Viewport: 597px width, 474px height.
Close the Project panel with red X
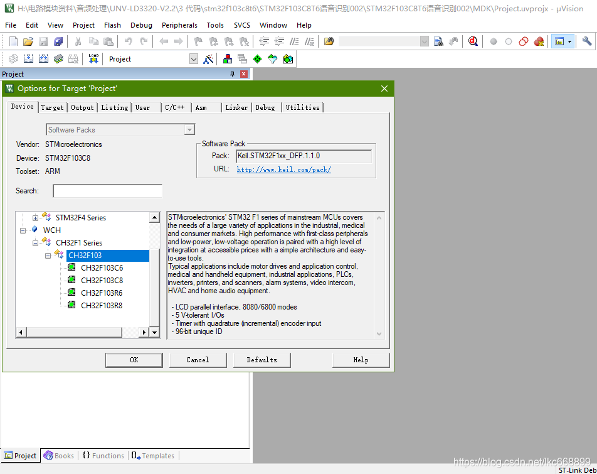(x=244, y=74)
